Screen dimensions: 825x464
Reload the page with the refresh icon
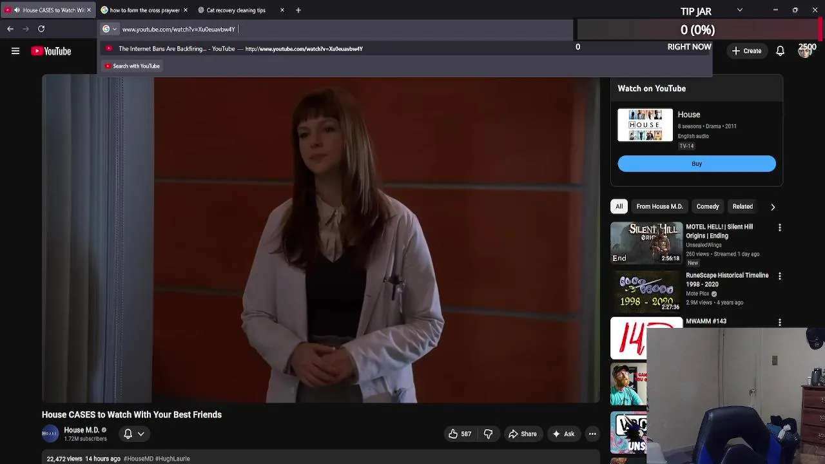(41, 29)
